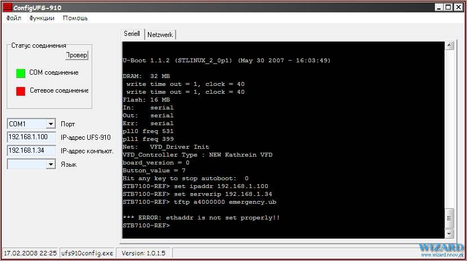The width and height of the screenshot is (467, 261).
Task: Switch to the Seriell tab
Action: [x=132, y=34]
